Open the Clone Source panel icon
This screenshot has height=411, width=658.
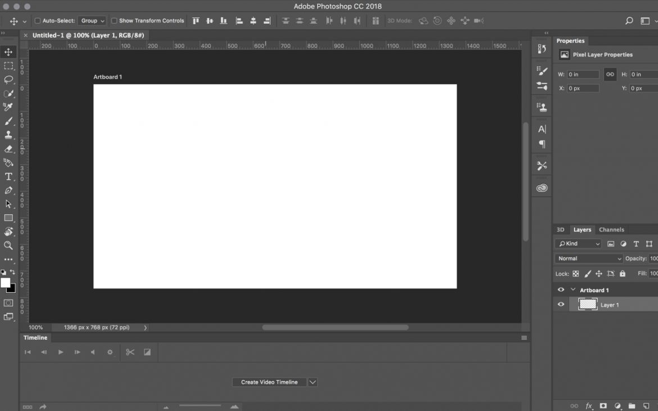tap(542, 107)
